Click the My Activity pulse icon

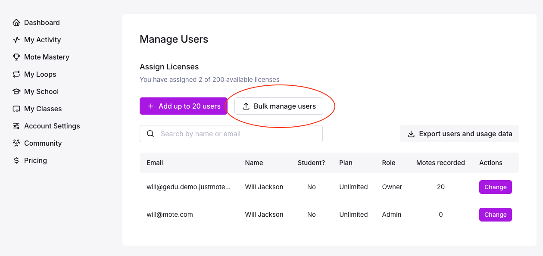[16, 40]
